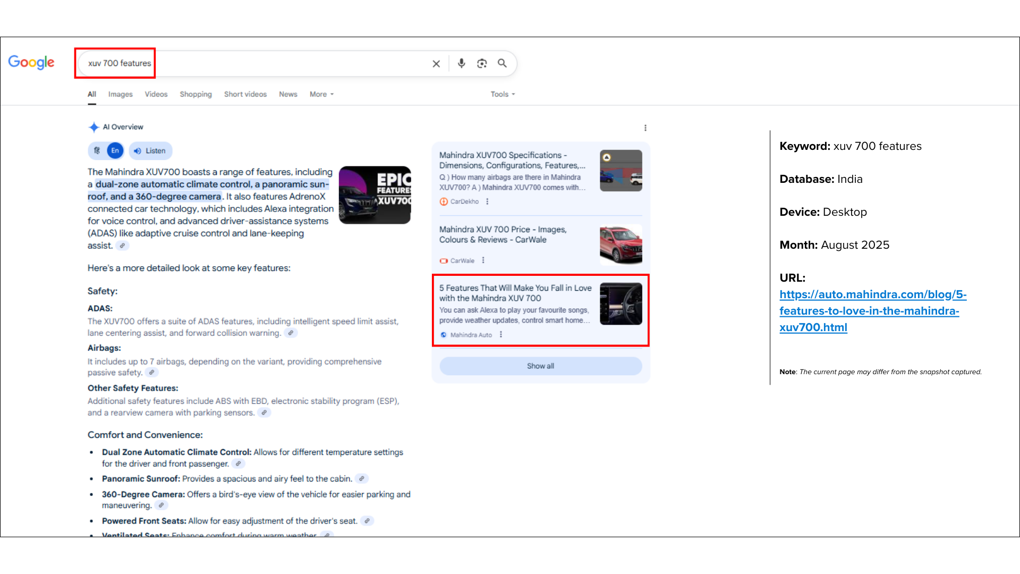Image resolution: width=1020 pixels, height=574 pixels.
Task: Click link icon beside Panoramic Sunroof text
Action: click(x=362, y=479)
